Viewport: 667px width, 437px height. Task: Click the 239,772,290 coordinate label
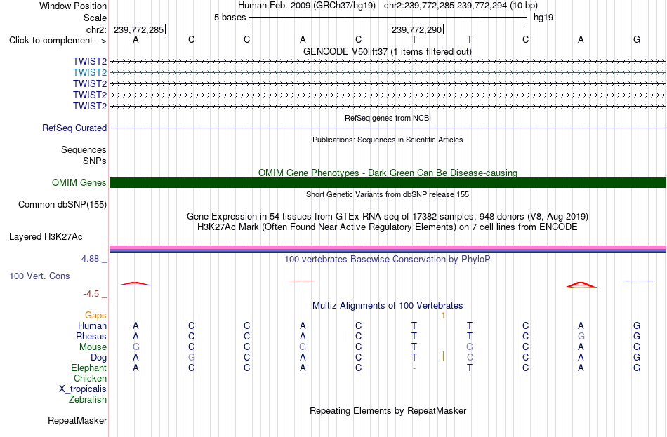pos(416,29)
